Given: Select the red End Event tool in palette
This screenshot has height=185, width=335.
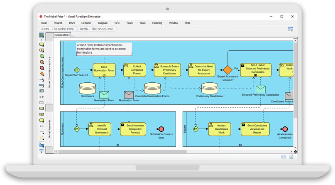Looking at the screenshot, I should point(42,67).
